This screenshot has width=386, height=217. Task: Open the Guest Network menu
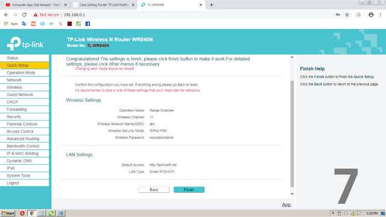point(25,95)
